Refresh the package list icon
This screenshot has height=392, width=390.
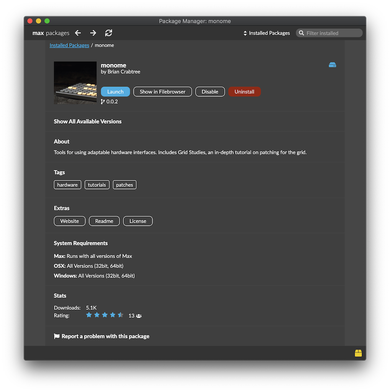coord(109,33)
